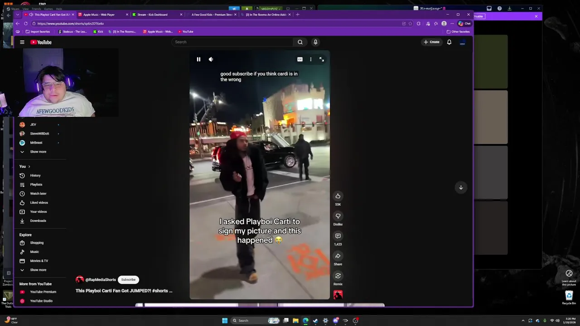Open the Create button

pyautogui.click(x=431, y=42)
